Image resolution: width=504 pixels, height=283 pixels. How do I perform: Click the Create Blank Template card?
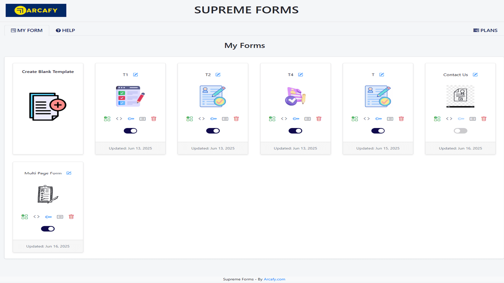point(48,109)
